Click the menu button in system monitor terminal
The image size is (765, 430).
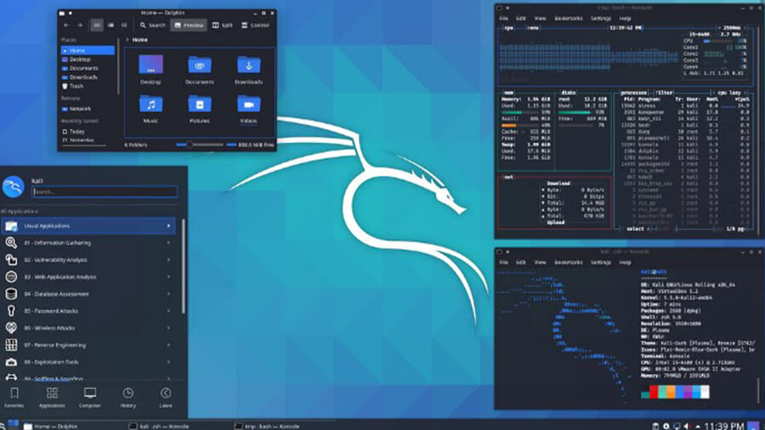coord(533,28)
